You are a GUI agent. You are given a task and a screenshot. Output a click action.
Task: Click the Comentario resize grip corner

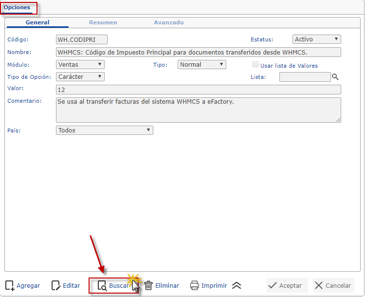338,120
